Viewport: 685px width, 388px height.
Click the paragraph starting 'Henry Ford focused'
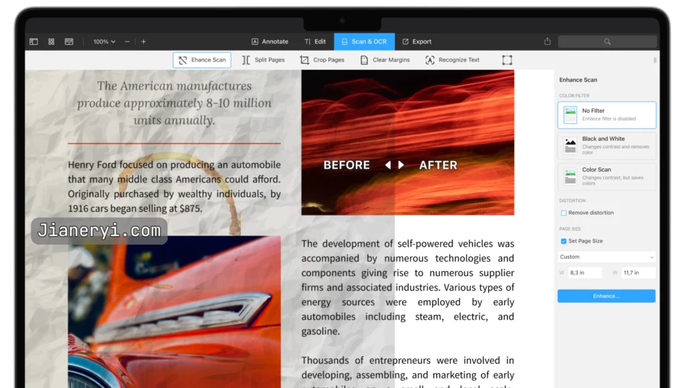pos(175,187)
